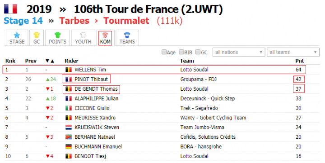Enable the Age checkbox
This screenshot has height=163, width=325.
164,52
